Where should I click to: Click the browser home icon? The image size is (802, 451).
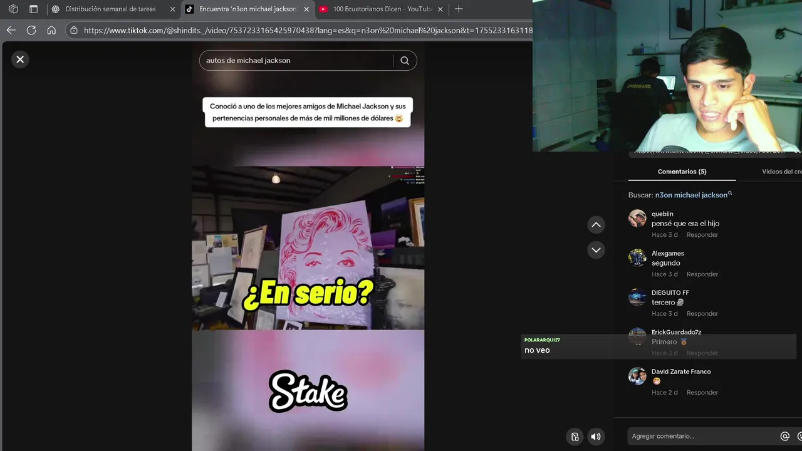tap(51, 30)
